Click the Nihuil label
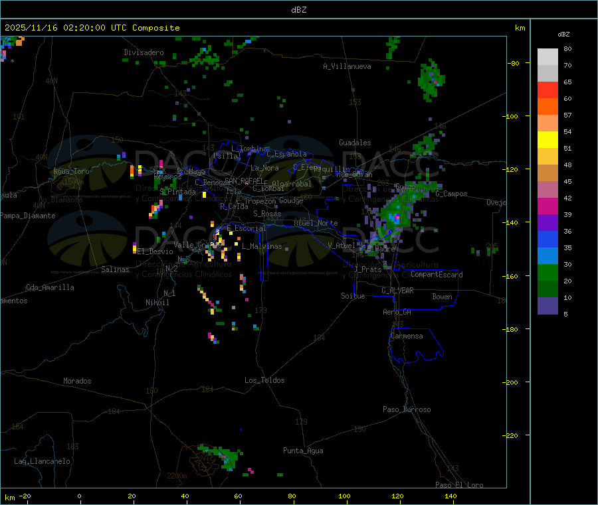598x505 pixels. [157, 303]
